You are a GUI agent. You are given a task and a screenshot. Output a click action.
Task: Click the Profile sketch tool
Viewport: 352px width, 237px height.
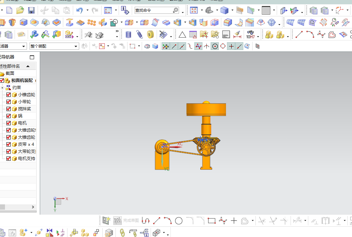[146, 221]
